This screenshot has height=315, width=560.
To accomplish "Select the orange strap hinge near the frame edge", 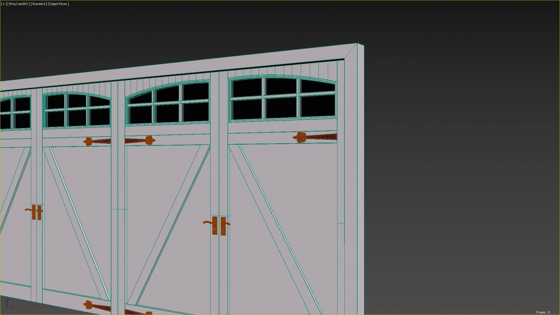I will pos(315,137).
